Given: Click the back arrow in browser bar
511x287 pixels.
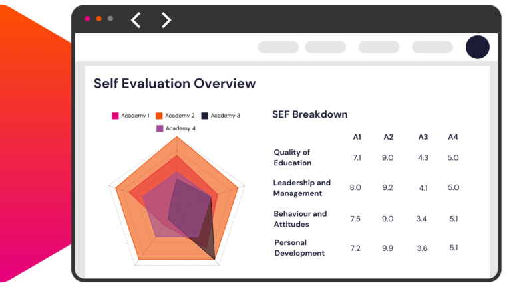Looking at the screenshot, I should 136,20.
